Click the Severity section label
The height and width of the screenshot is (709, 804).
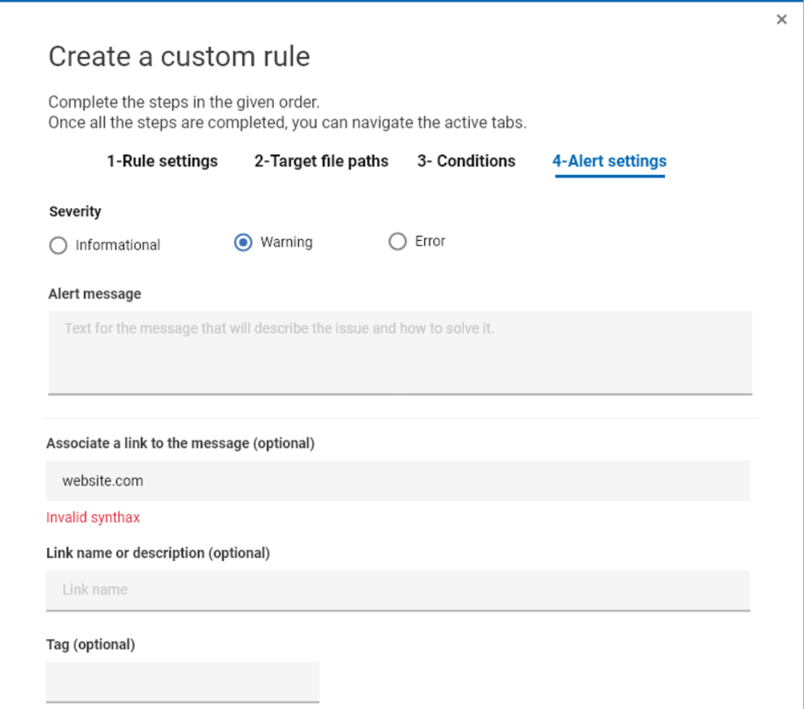(75, 212)
